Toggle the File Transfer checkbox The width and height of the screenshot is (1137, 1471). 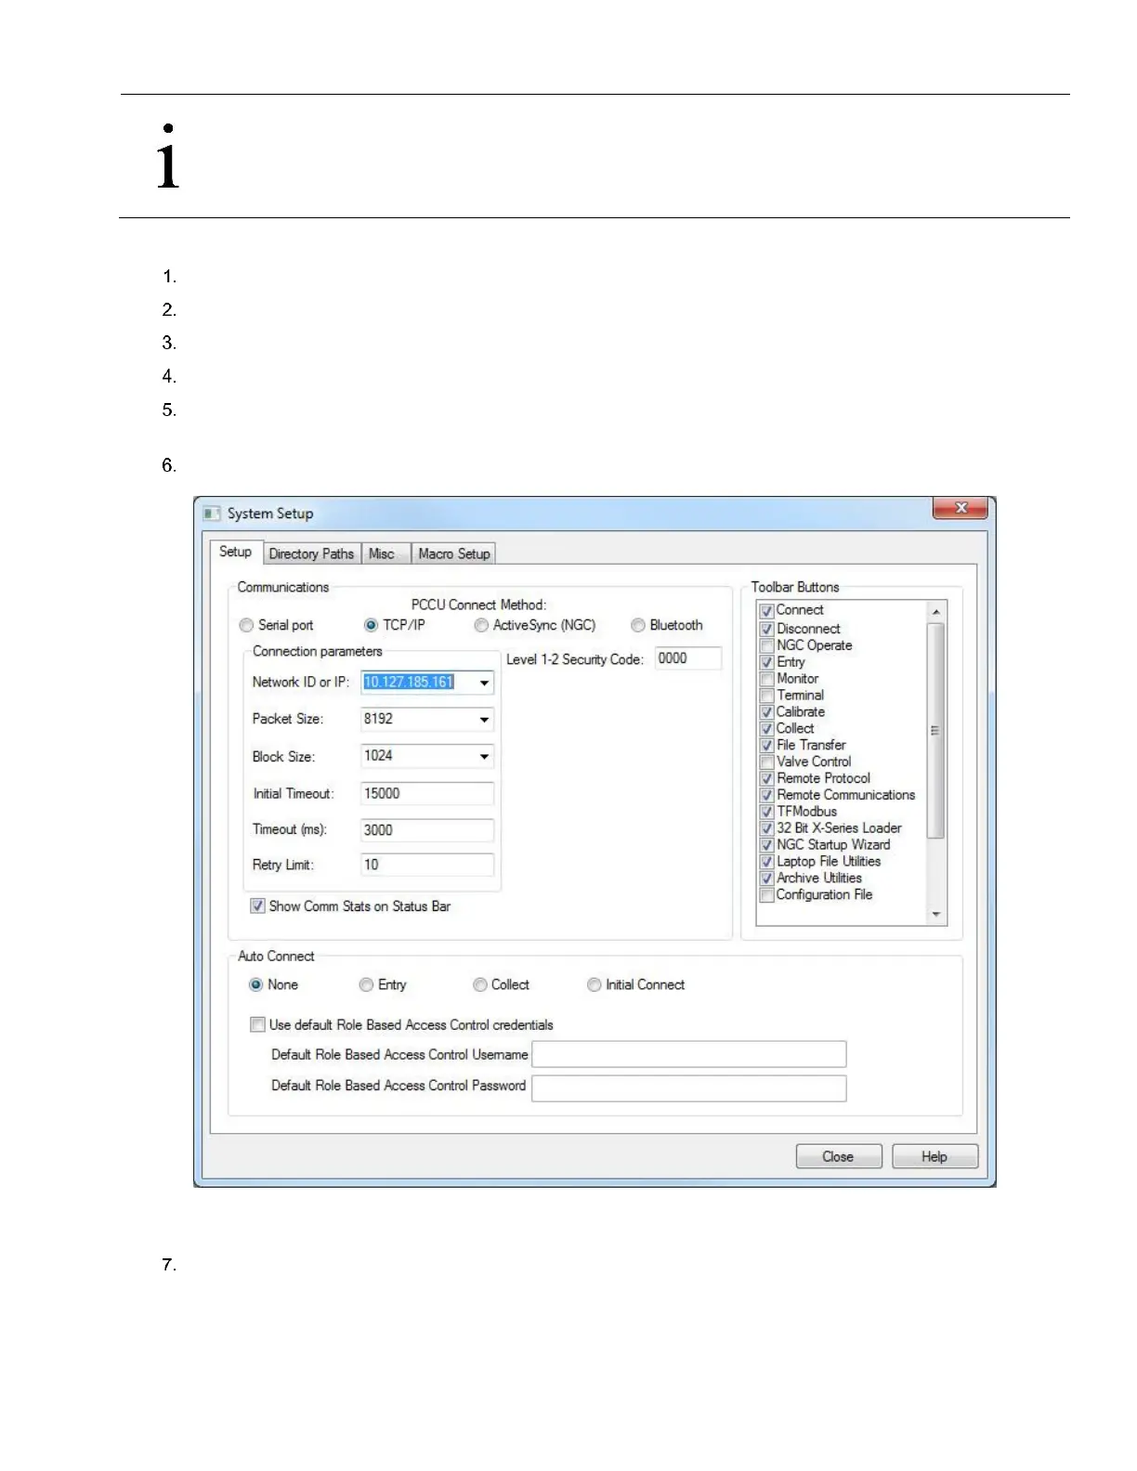767,746
